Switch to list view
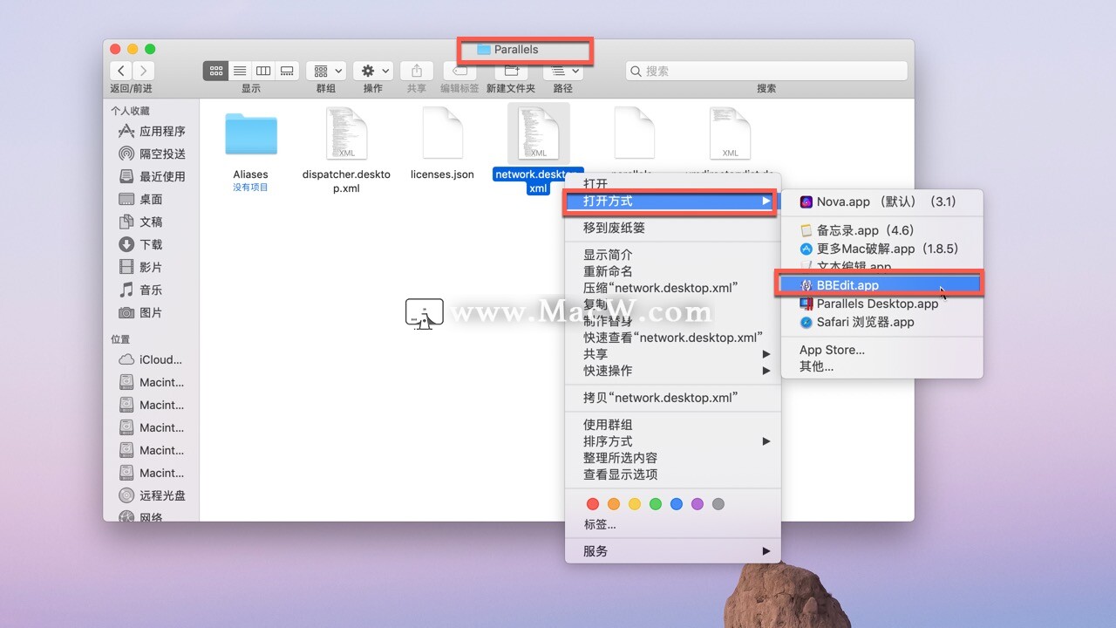The image size is (1116, 628). click(x=240, y=71)
